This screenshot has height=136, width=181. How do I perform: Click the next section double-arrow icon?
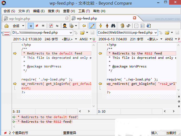click(x=136, y=26)
